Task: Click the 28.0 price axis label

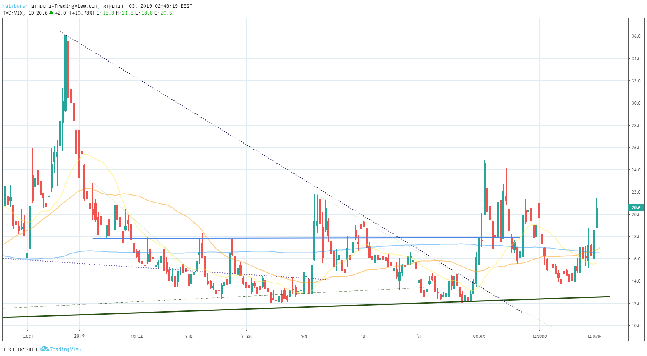Action: (x=636, y=126)
